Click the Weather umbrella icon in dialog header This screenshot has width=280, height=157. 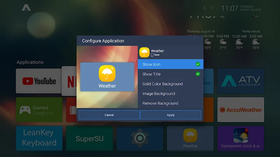[x=145, y=53]
